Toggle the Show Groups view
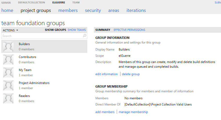221x120 pixels. (x=55, y=30)
